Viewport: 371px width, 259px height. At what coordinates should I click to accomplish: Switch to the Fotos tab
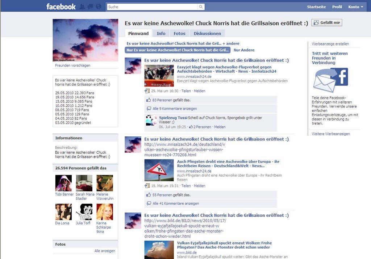pyautogui.click(x=179, y=33)
